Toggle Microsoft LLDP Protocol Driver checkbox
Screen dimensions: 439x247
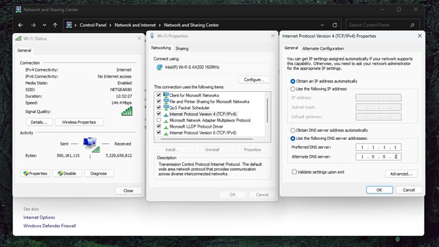[158, 126]
